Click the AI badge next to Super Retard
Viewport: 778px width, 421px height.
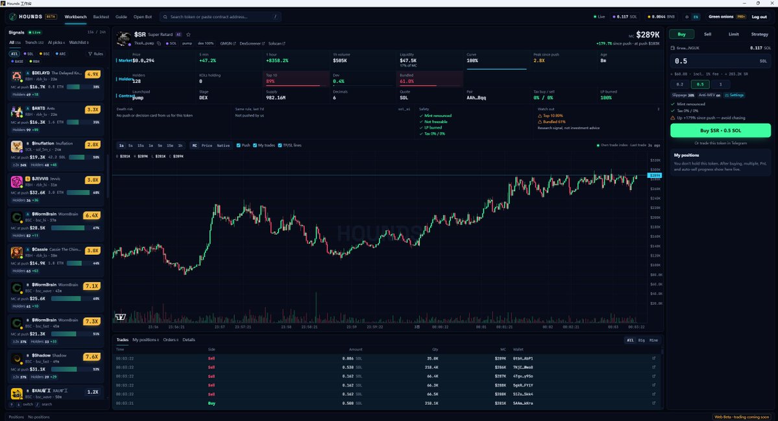click(x=178, y=35)
